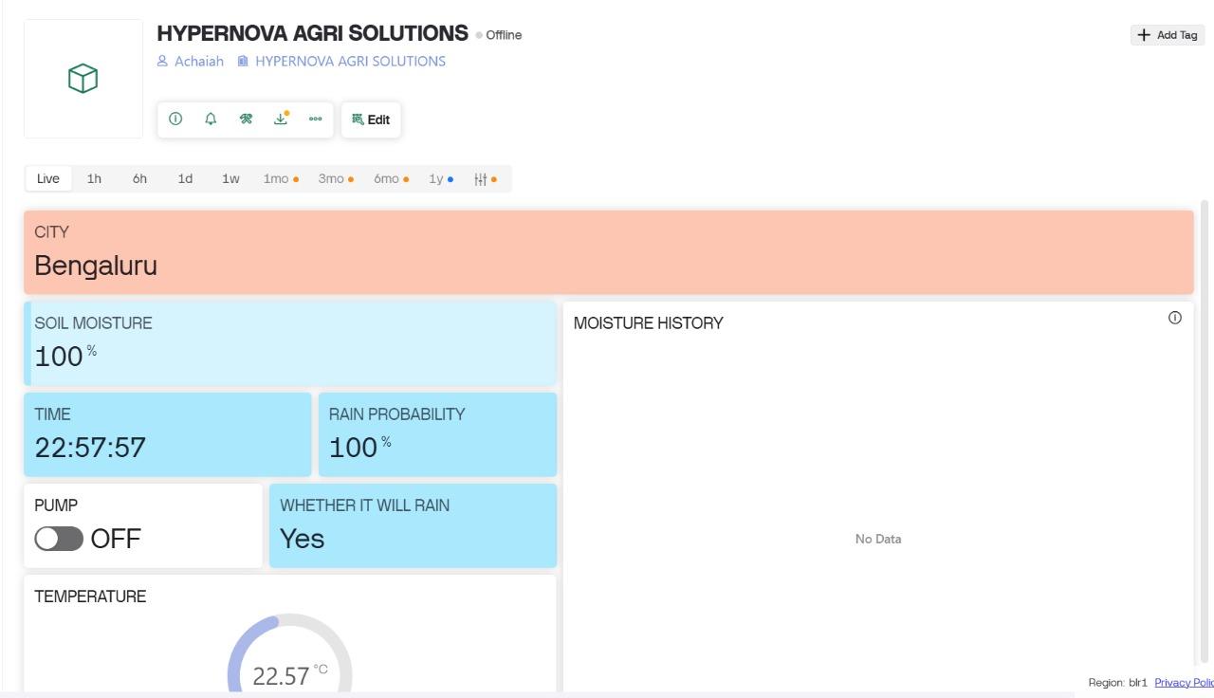1214x698 pixels.
Task: Click the Bengaluru city value
Action: pyautogui.click(x=96, y=266)
